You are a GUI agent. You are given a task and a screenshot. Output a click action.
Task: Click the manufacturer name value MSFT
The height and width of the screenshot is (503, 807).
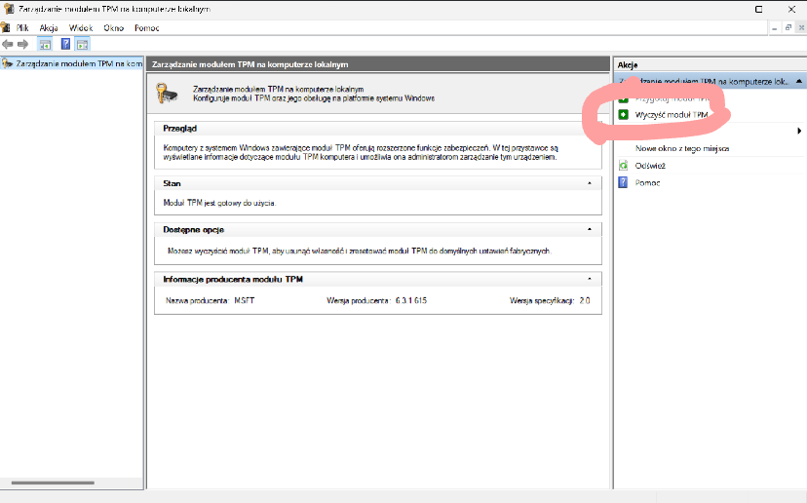tap(245, 300)
